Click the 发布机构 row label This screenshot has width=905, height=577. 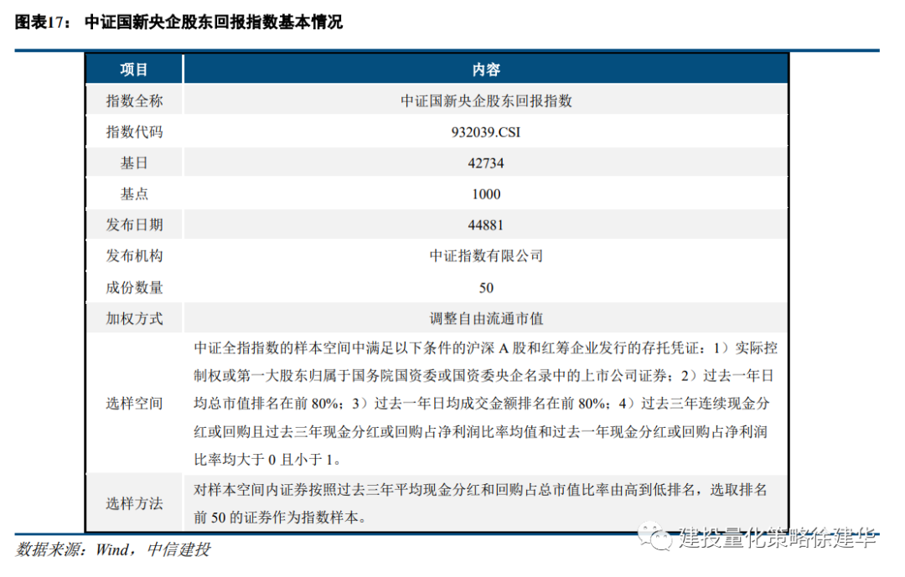click(x=134, y=255)
